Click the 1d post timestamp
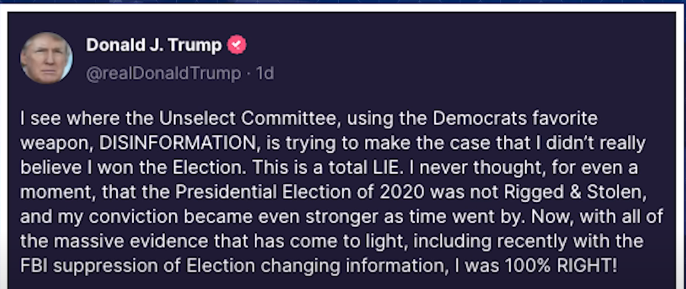The image size is (686, 289). [x=265, y=73]
